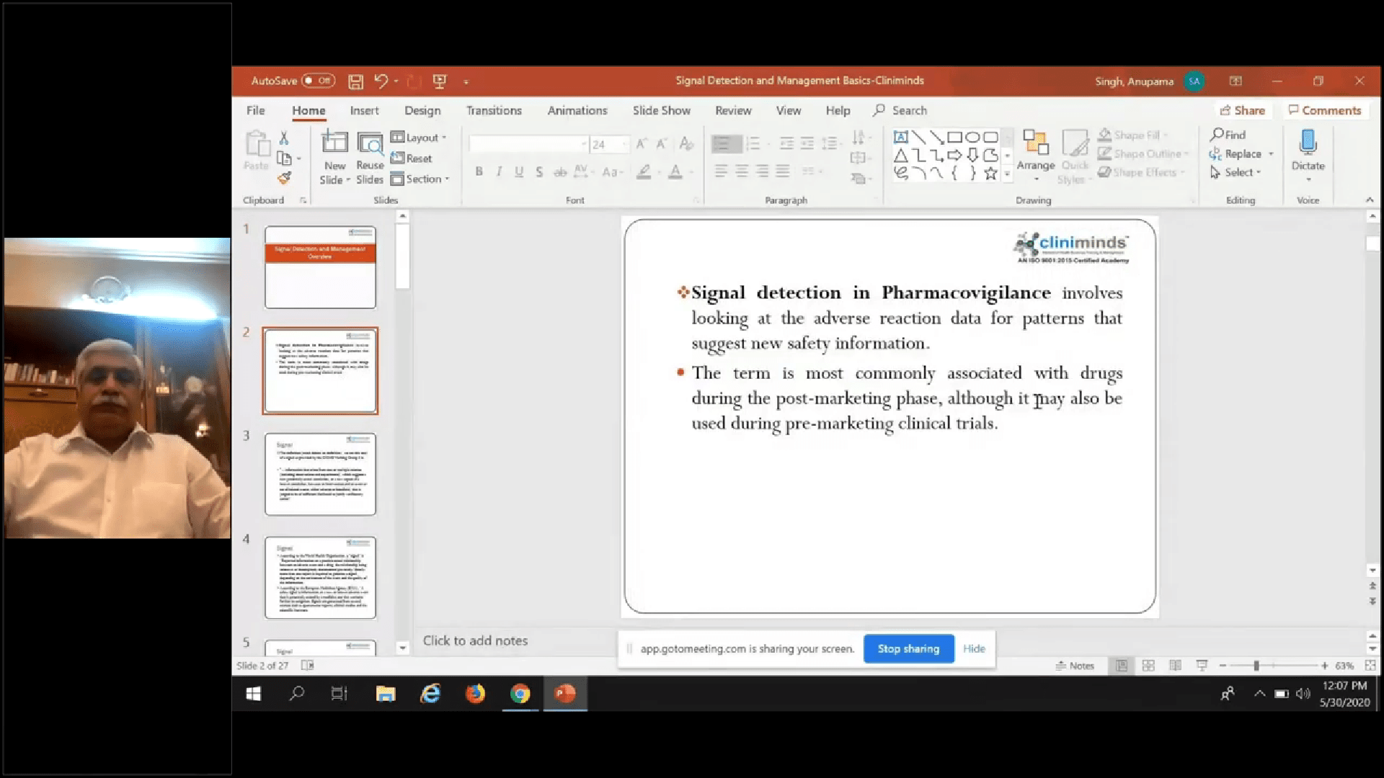Click the Stop sharing button
Viewport: 1384px width, 778px height.
(908, 649)
